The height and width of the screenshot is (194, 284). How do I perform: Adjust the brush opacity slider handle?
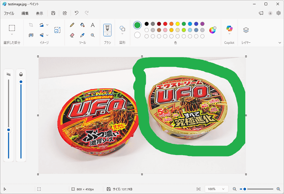(21, 82)
